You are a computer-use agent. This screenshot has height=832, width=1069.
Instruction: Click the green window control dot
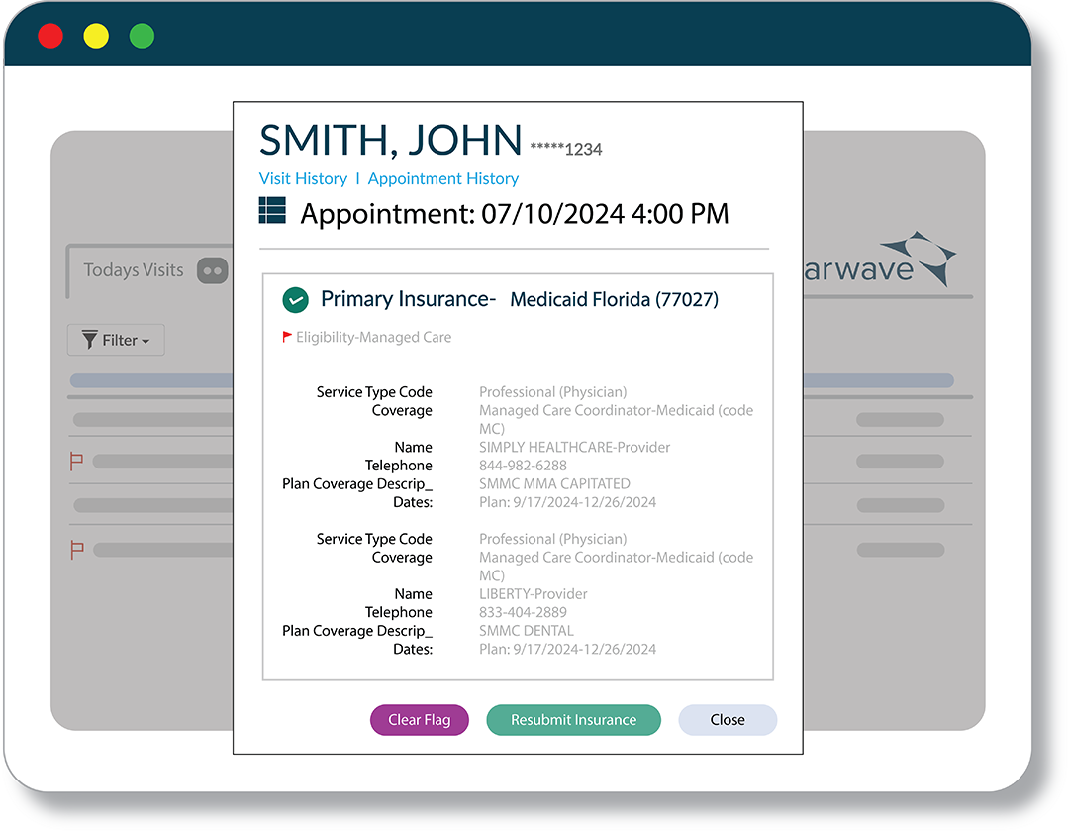[x=142, y=37]
